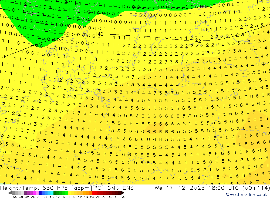The image size is (270, 198).
Task: Select the bright red legend swatch
Action: pyautogui.click(x=93, y=193)
